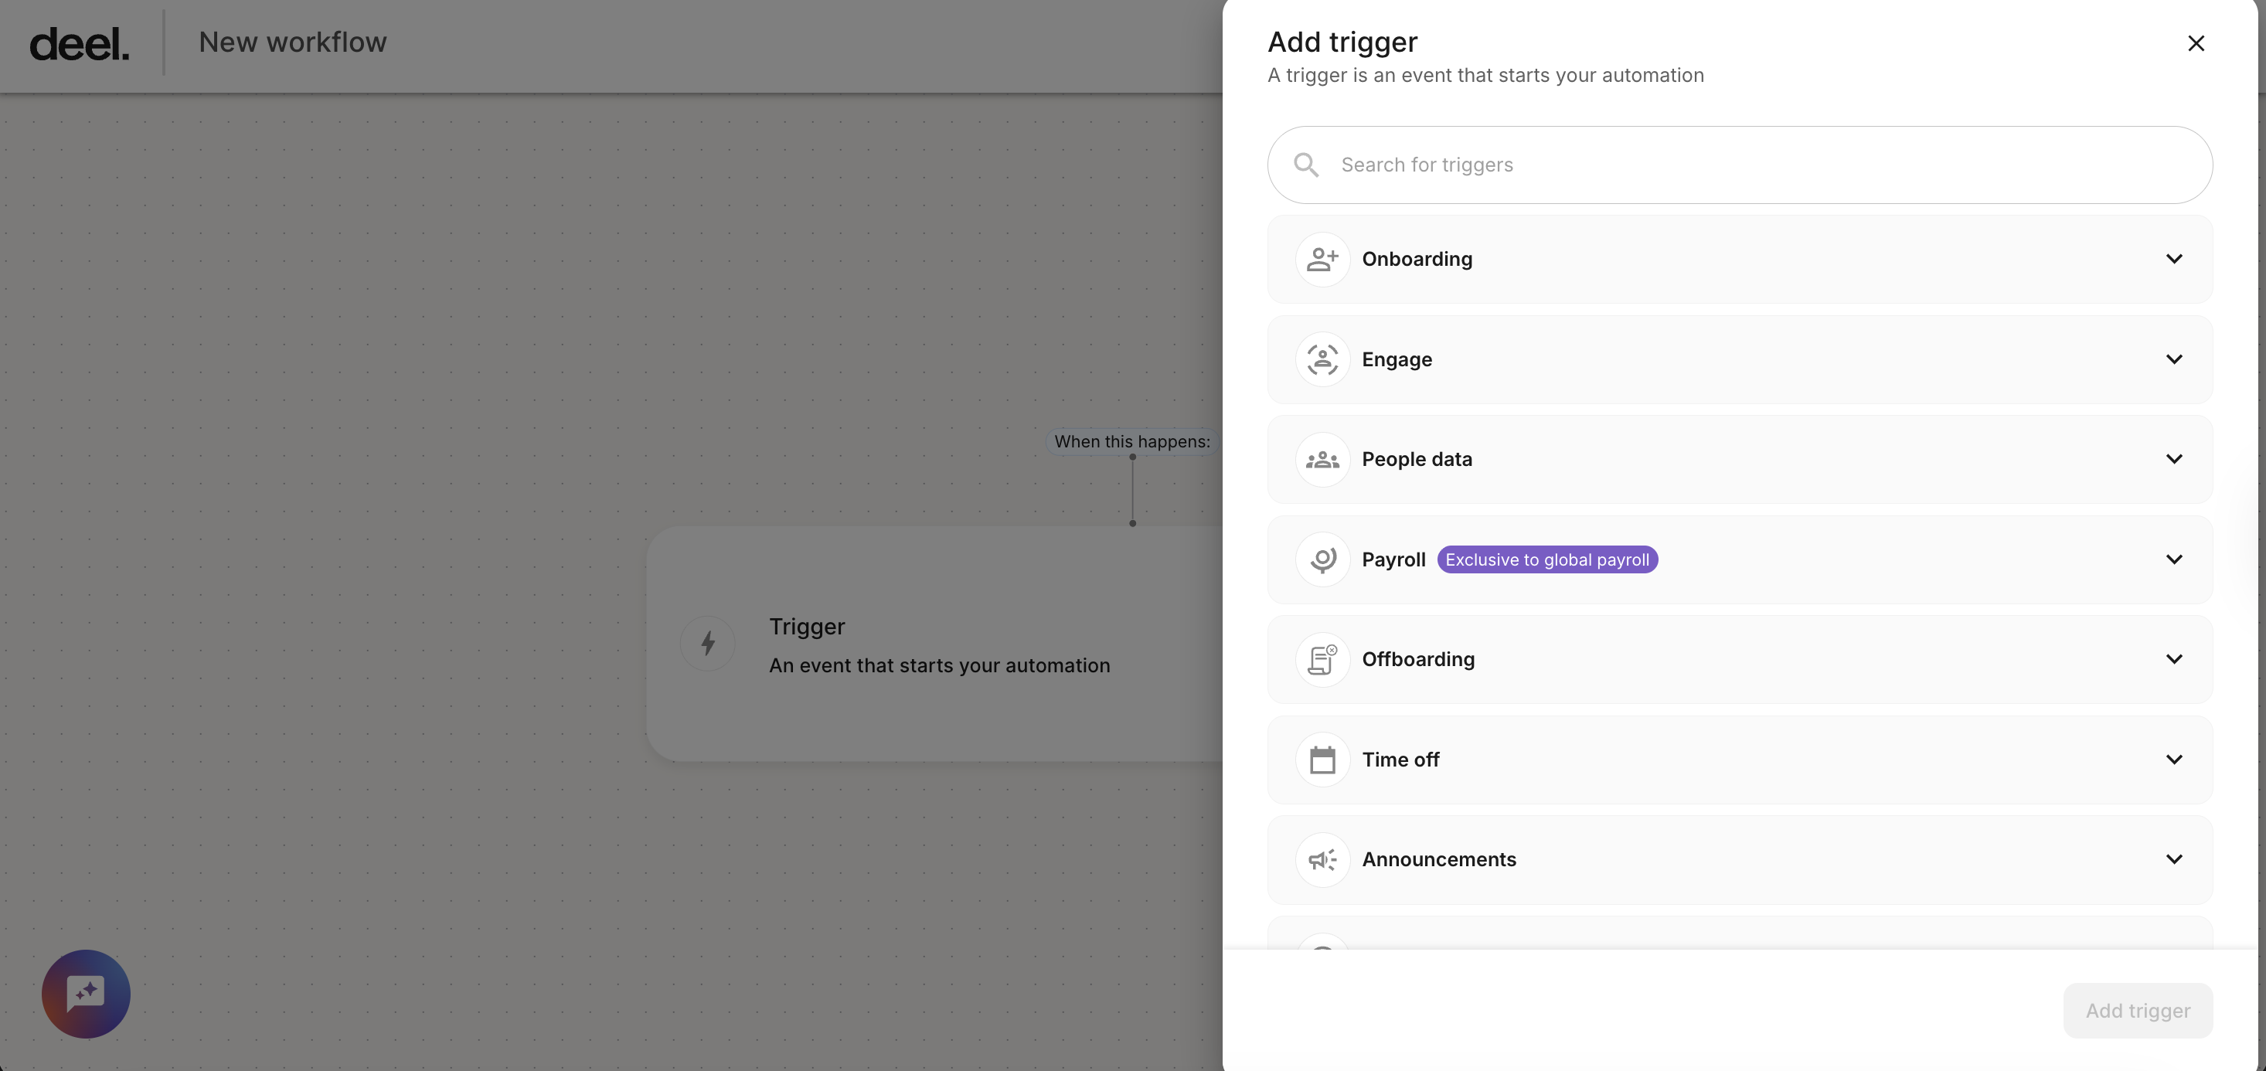
Task: Select the Engage category icon
Action: point(1322,359)
